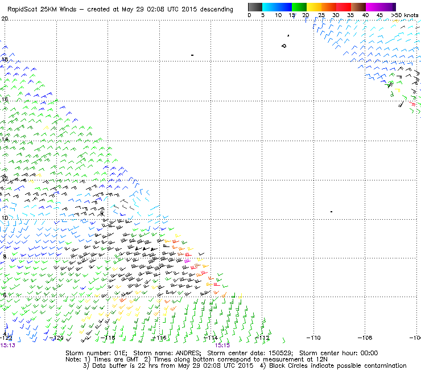Click the brown 35-40 knots legend swatch
This screenshot has height=370, width=421.
[x=358, y=7]
